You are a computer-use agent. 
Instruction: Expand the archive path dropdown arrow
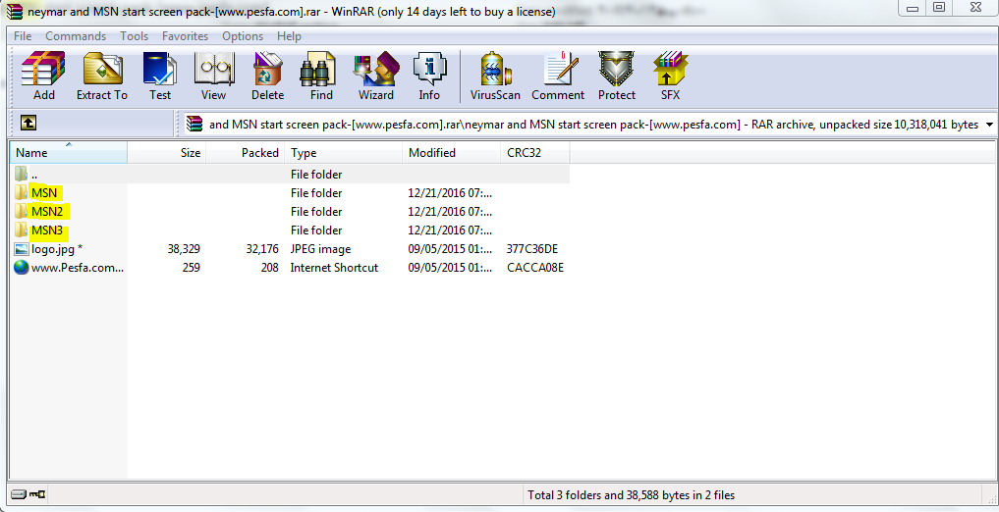(x=989, y=125)
